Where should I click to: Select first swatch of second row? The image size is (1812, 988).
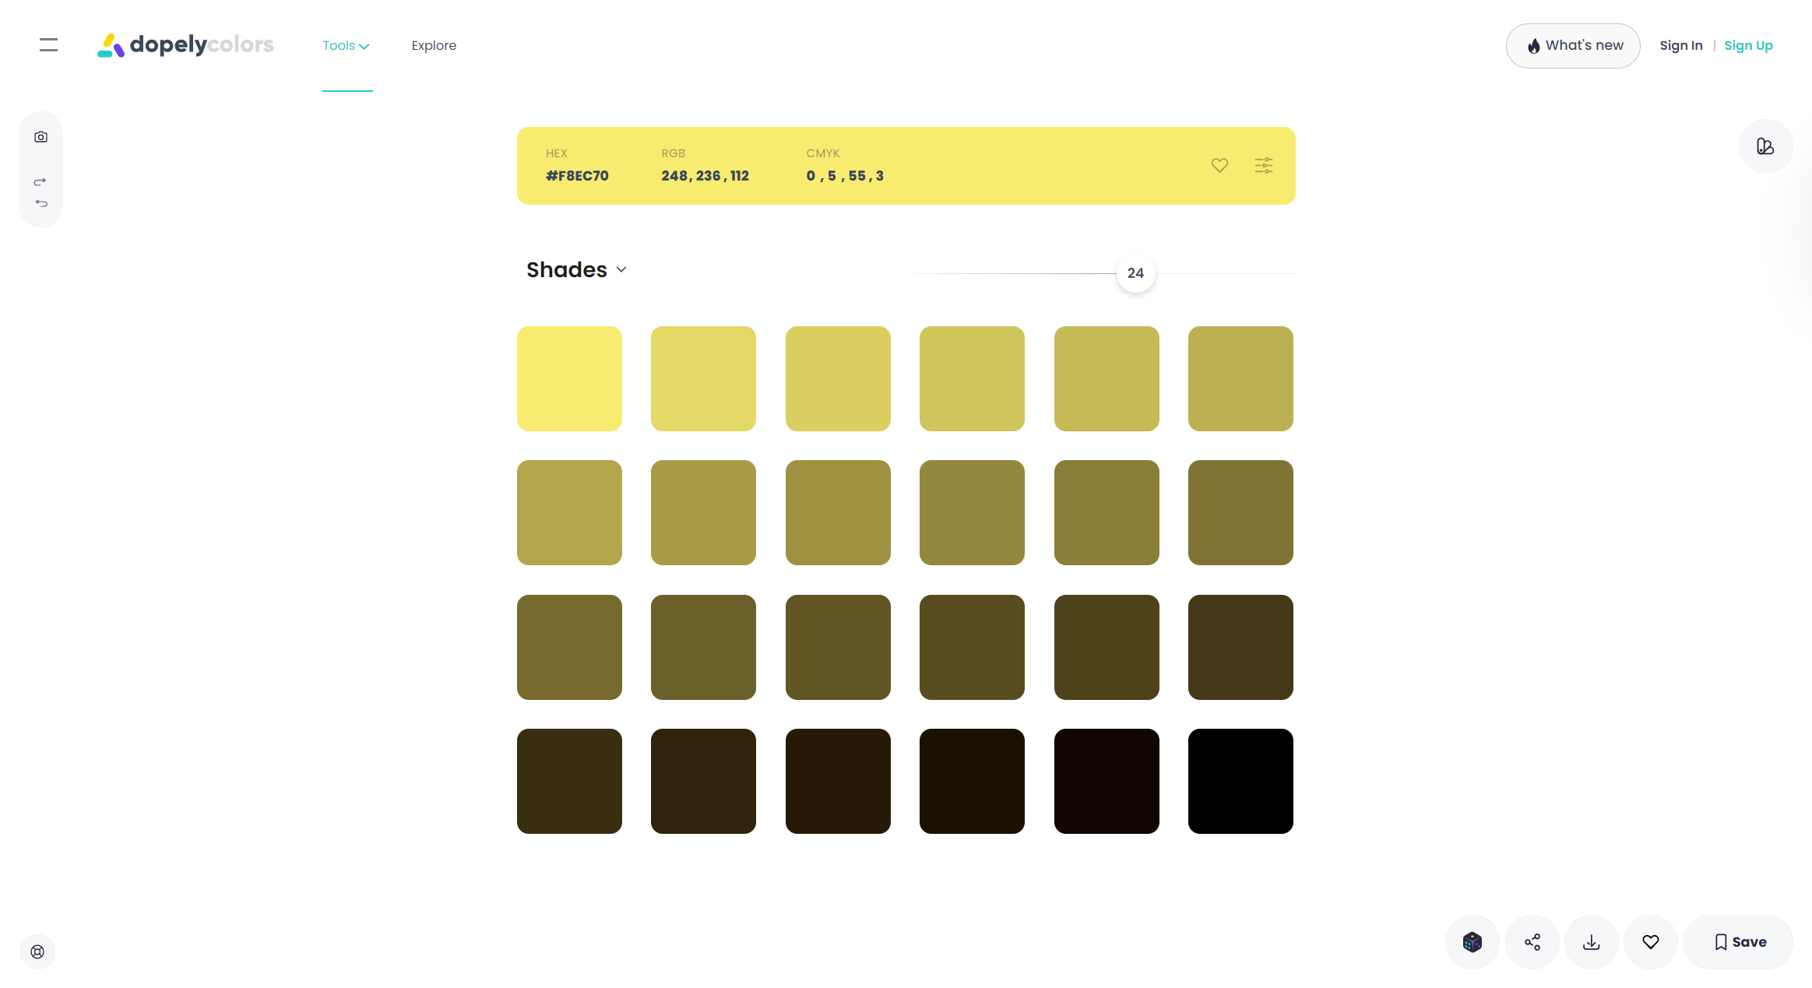(x=569, y=512)
